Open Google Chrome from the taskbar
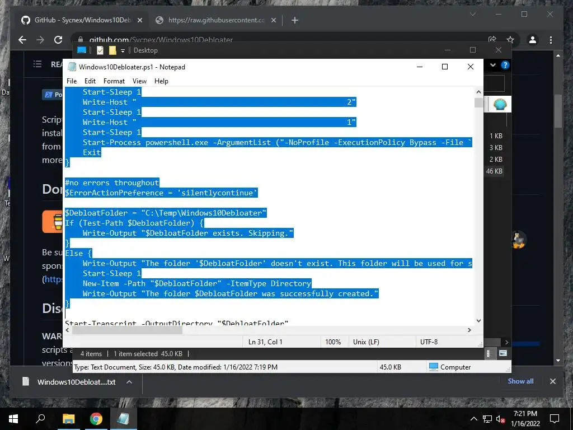The height and width of the screenshot is (430, 573). (96, 419)
